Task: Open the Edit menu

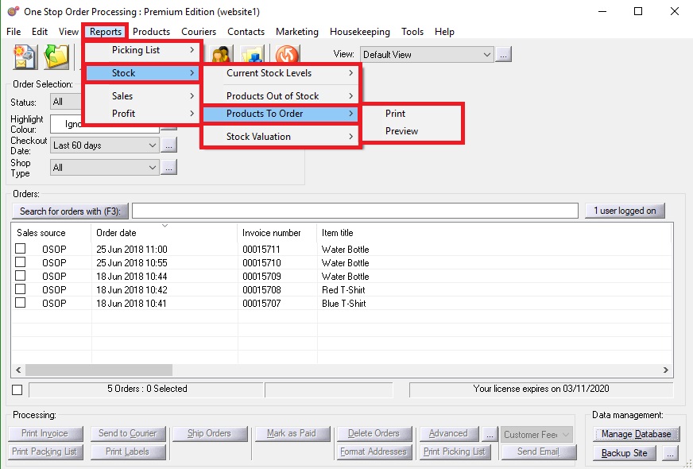Action: (39, 32)
